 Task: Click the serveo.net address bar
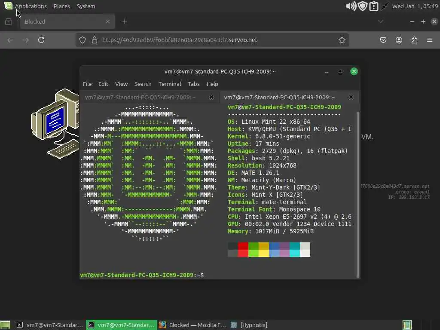pos(212,40)
